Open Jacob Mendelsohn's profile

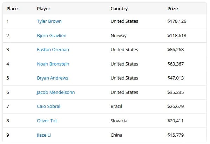[x=56, y=92]
